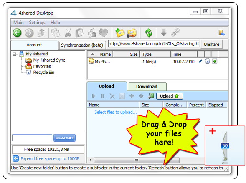Sort file list by Type column header
Image resolution: width=246 pixels, height=183 pixels.
pyautogui.click(x=155, y=54)
